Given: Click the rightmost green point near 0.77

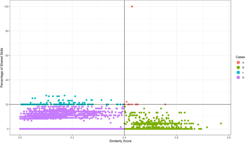Looking at the screenshot, I should pos(221,123).
